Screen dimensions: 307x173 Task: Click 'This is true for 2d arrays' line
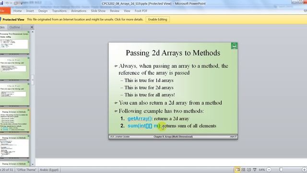pos(149,87)
